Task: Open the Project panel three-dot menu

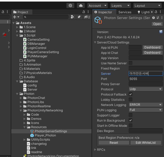Action: 88,12
